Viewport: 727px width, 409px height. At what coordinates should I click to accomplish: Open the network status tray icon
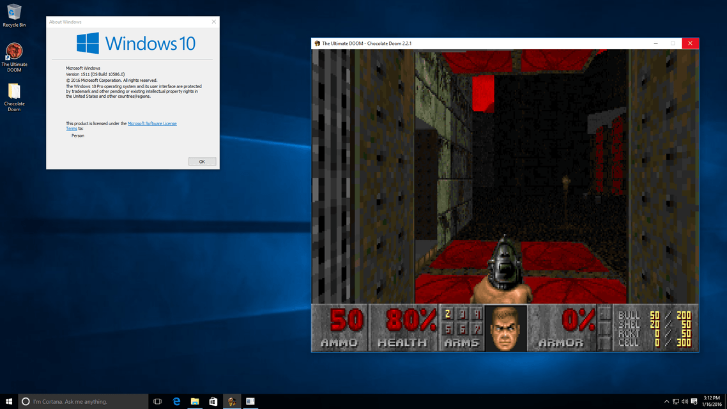tap(676, 401)
